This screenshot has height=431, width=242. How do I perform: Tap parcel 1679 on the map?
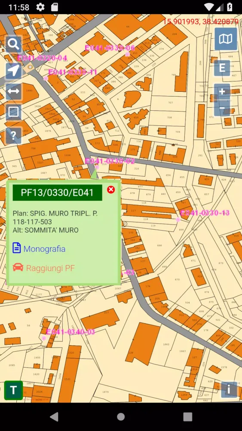point(105,392)
